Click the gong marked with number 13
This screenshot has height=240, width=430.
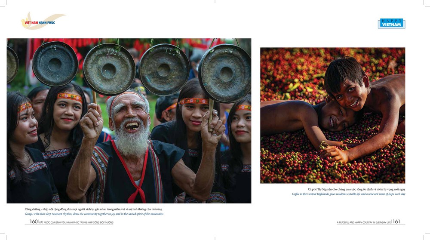[55, 64]
